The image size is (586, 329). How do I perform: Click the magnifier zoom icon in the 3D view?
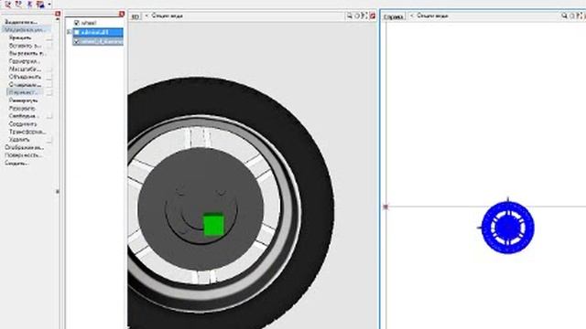pos(350,16)
